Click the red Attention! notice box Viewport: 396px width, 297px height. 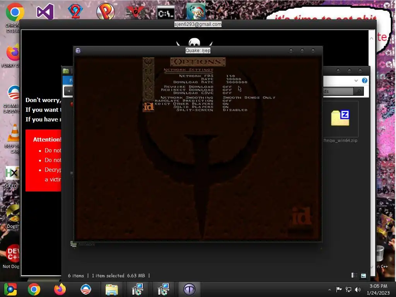coord(43,160)
